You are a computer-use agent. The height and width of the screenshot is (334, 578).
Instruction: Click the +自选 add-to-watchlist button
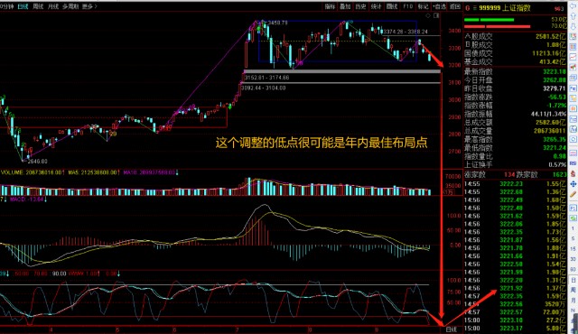coord(439,6)
